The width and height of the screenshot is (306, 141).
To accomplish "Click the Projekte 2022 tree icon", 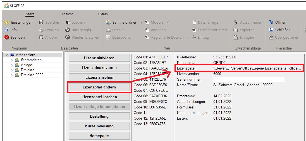I will pyautogui.click(x=17, y=75).
